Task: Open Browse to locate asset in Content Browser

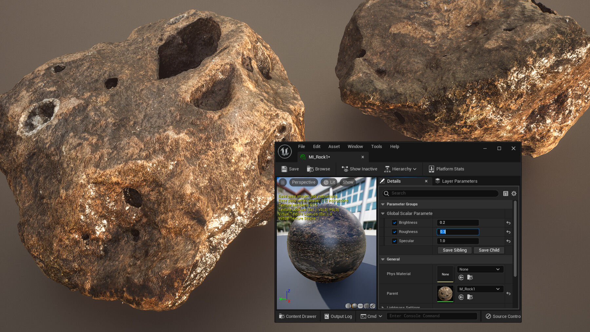Action: click(x=318, y=169)
